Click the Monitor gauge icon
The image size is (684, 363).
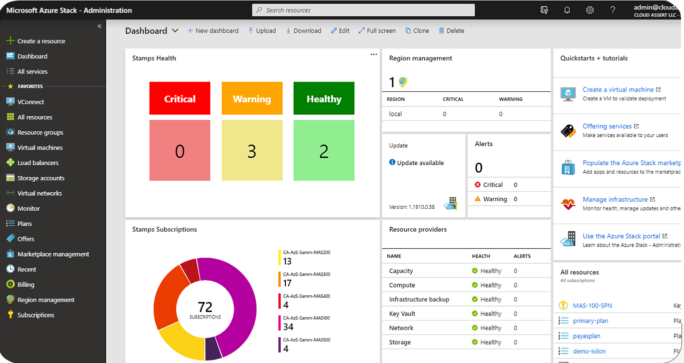(10, 208)
